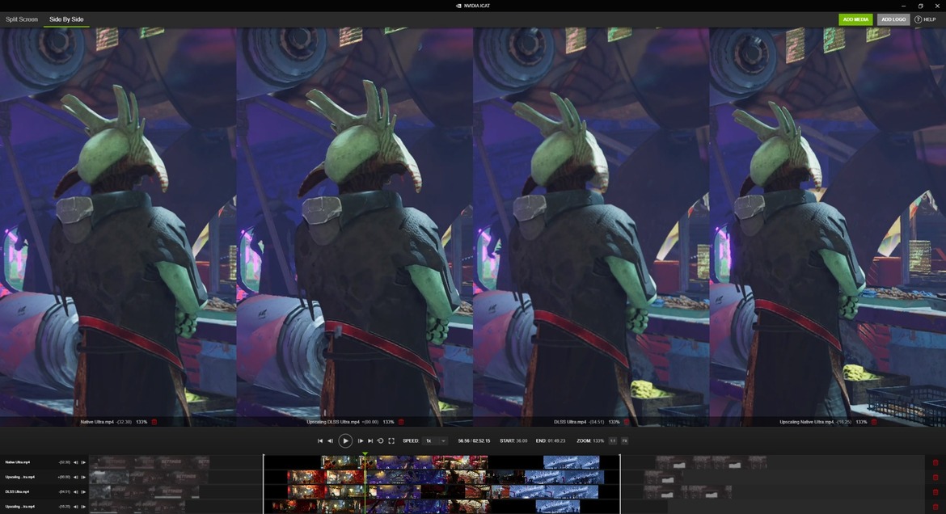Delete the DLSS Ultra.mp4 timeline track

point(935,492)
